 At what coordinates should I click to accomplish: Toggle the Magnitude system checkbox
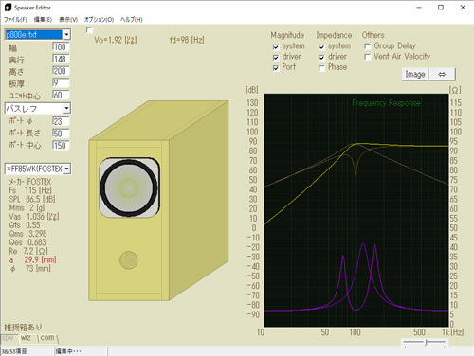point(276,47)
